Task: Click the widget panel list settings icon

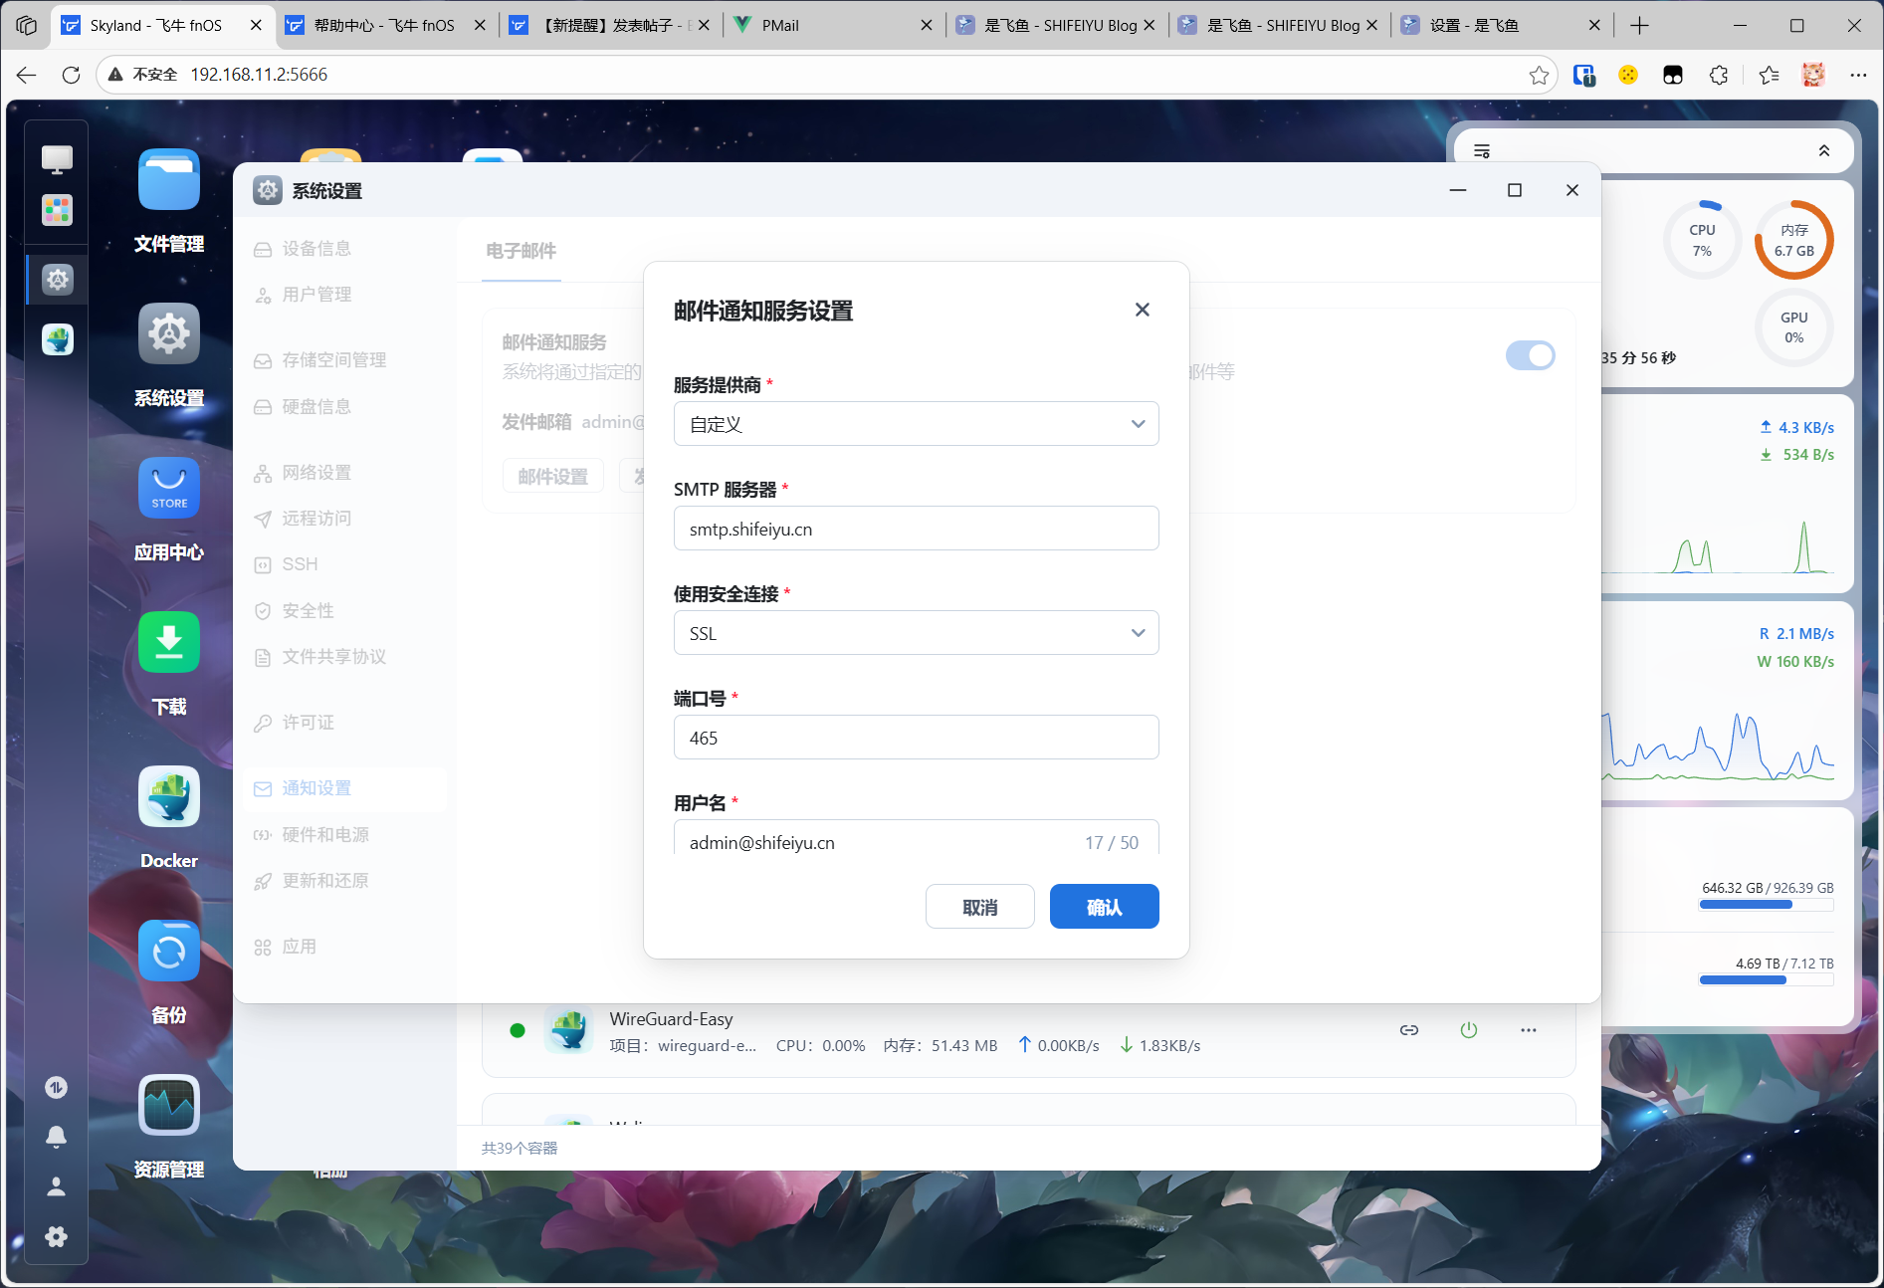Action: pyautogui.click(x=1482, y=151)
